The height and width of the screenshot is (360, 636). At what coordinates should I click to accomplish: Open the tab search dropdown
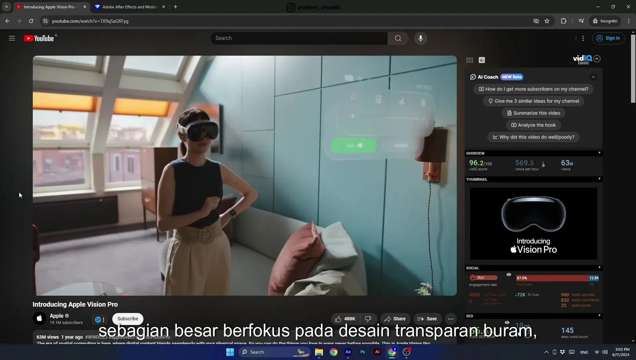pyautogui.click(x=6, y=7)
